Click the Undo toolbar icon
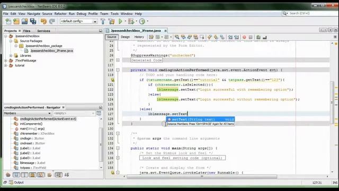This screenshot has width=339, height=191. tap(43, 21)
